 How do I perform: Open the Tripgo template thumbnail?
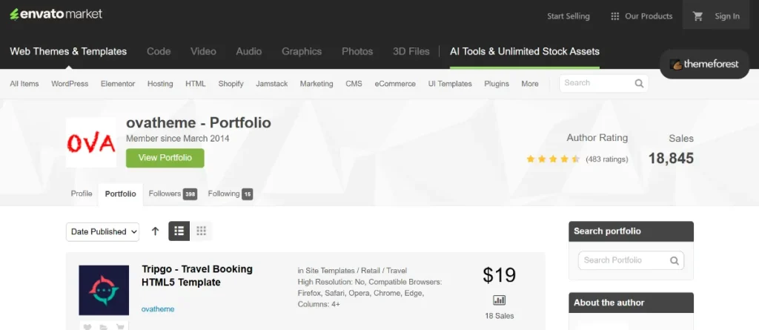[x=104, y=290]
